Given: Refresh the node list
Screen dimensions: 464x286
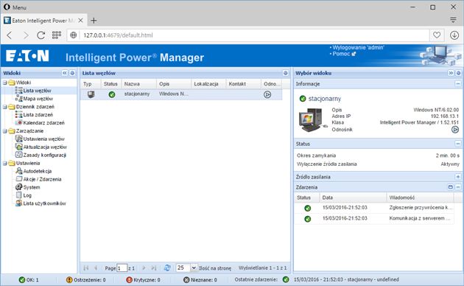Looking at the screenshot, I should 167,268.
